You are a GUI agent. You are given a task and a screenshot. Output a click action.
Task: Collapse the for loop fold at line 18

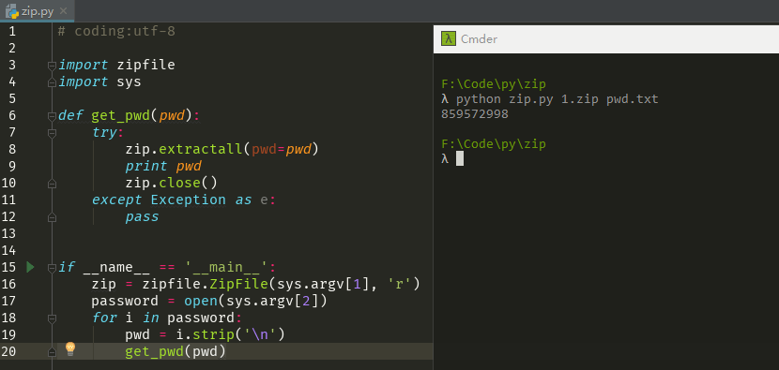coord(52,318)
